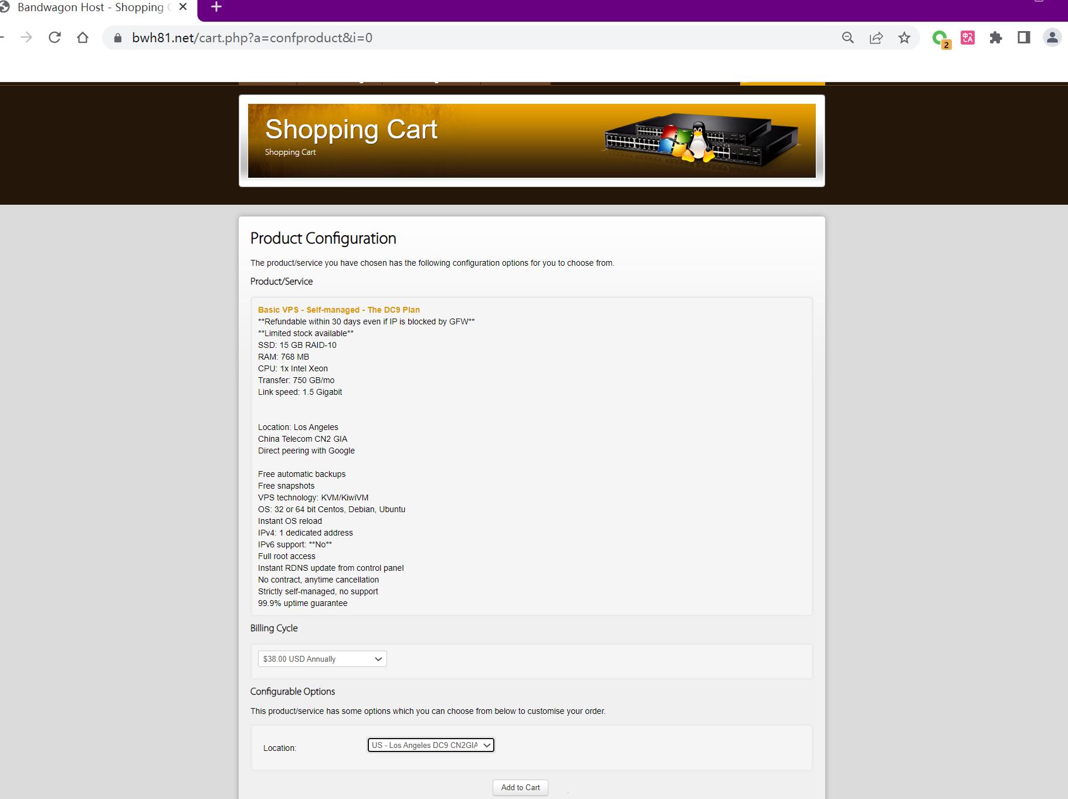Click the 'IPv4: 1 dedicated address' line
1068x799 pixels.
(x=306, y=533)
